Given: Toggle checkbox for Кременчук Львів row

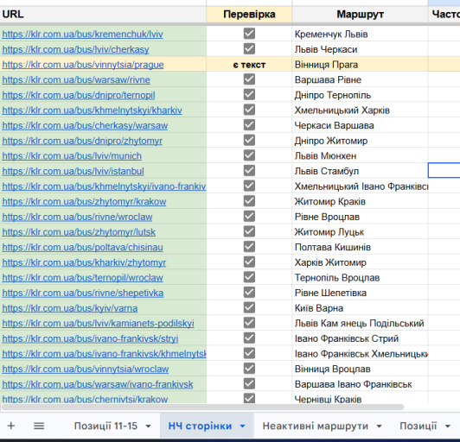Looking at the screenshot, I should pyautogui.click(x=249, y=34).
